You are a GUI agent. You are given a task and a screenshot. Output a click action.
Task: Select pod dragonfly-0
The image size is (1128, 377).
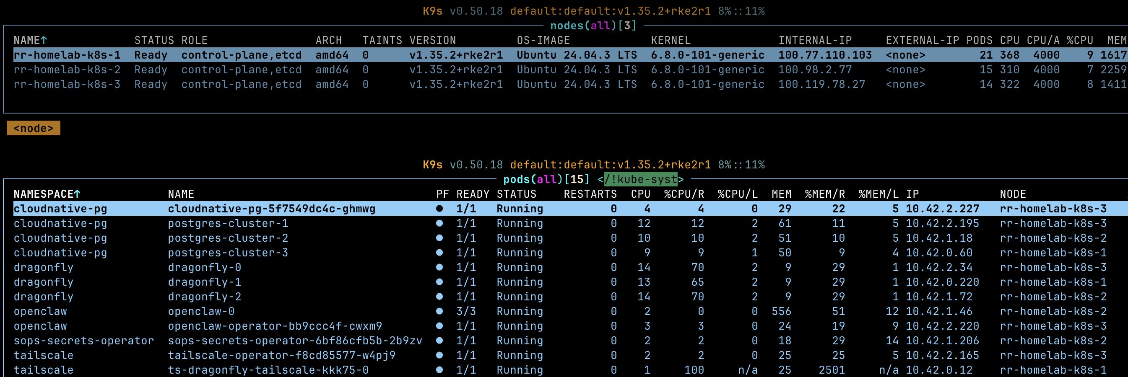(571, 267)
